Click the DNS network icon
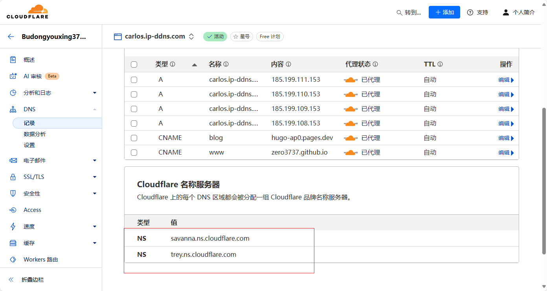This screenshot has height=291, width=547. pyautogui.click(x=13, y=109)
